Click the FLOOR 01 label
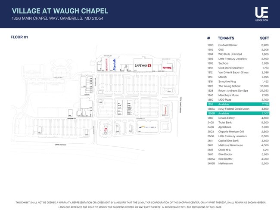 [19, 37]
